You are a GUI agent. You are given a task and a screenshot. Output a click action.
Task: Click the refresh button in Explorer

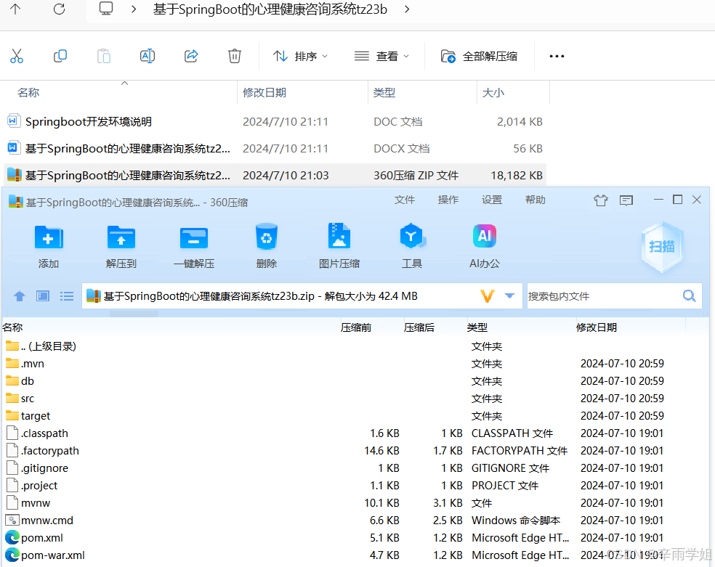[x=60, y=10]
